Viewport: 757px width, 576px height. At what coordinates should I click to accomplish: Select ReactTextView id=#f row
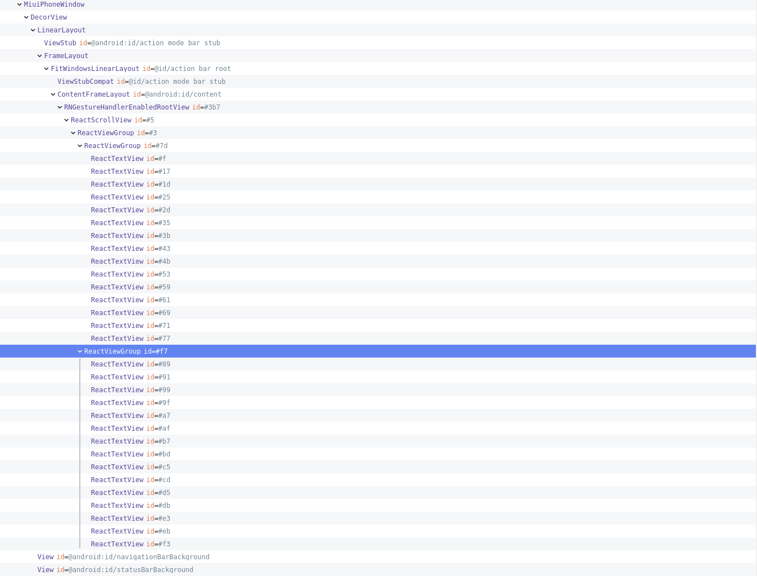point(378,159)
